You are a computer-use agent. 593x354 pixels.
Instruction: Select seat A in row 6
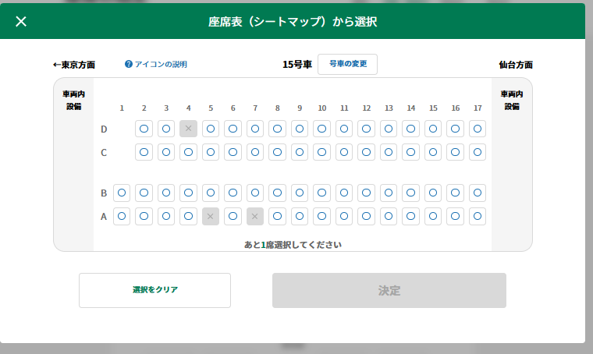[x=233, y=216]
